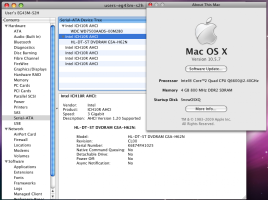The height and width of the screenshot is (200, 268).
Task: Select Graphics/Displays in the hardware list
Action: [x=30, y=69]
